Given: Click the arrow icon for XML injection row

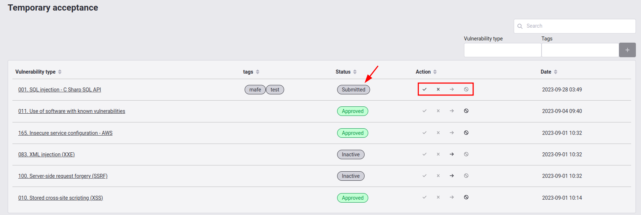Looking at the screenshot, I should [452, 154].
